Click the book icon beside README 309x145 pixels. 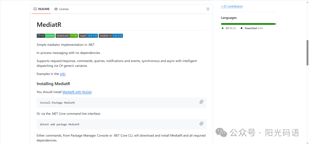pos(35,9)
